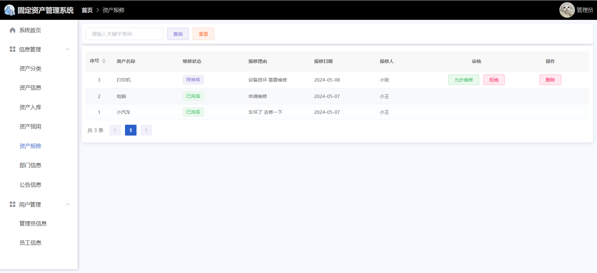Click the 打印机 asset name cell
Viewport: 597px width, 273px height.
tap(124, 80)
